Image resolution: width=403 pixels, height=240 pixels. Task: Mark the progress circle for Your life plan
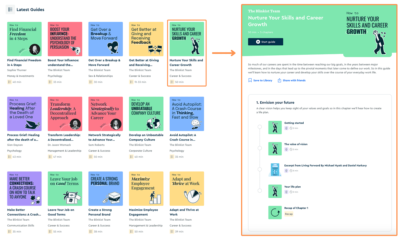point(260,191)
